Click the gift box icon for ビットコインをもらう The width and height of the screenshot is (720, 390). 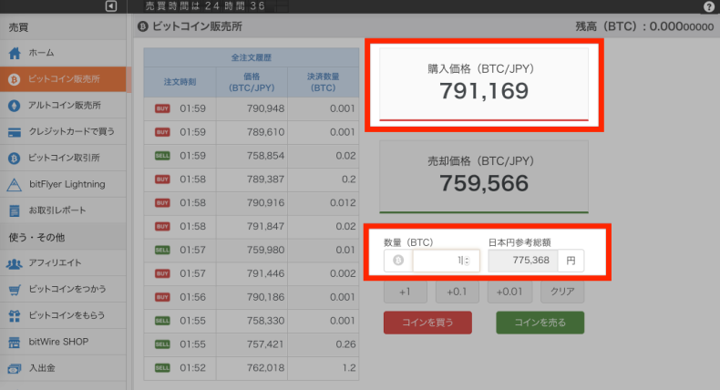coord(15,316)
